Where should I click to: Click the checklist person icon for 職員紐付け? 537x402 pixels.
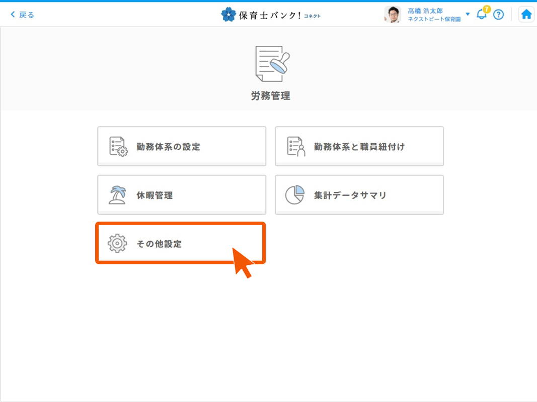[296, 147]
